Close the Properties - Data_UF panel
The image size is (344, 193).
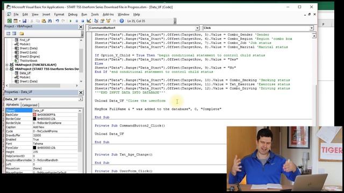[81, 93]
